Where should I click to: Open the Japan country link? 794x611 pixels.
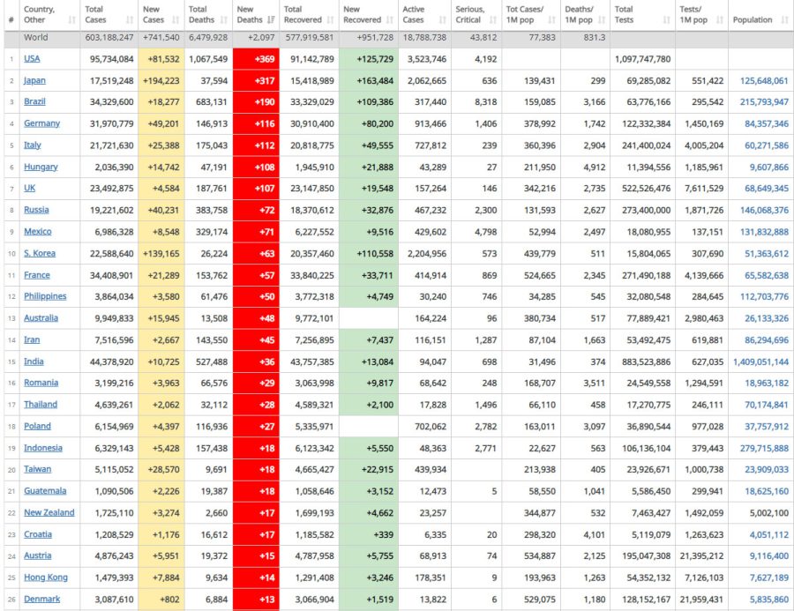pyautogui.click(x=34, y=80)
